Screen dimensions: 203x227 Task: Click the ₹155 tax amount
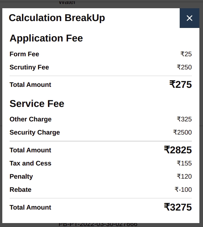[184, 163]
